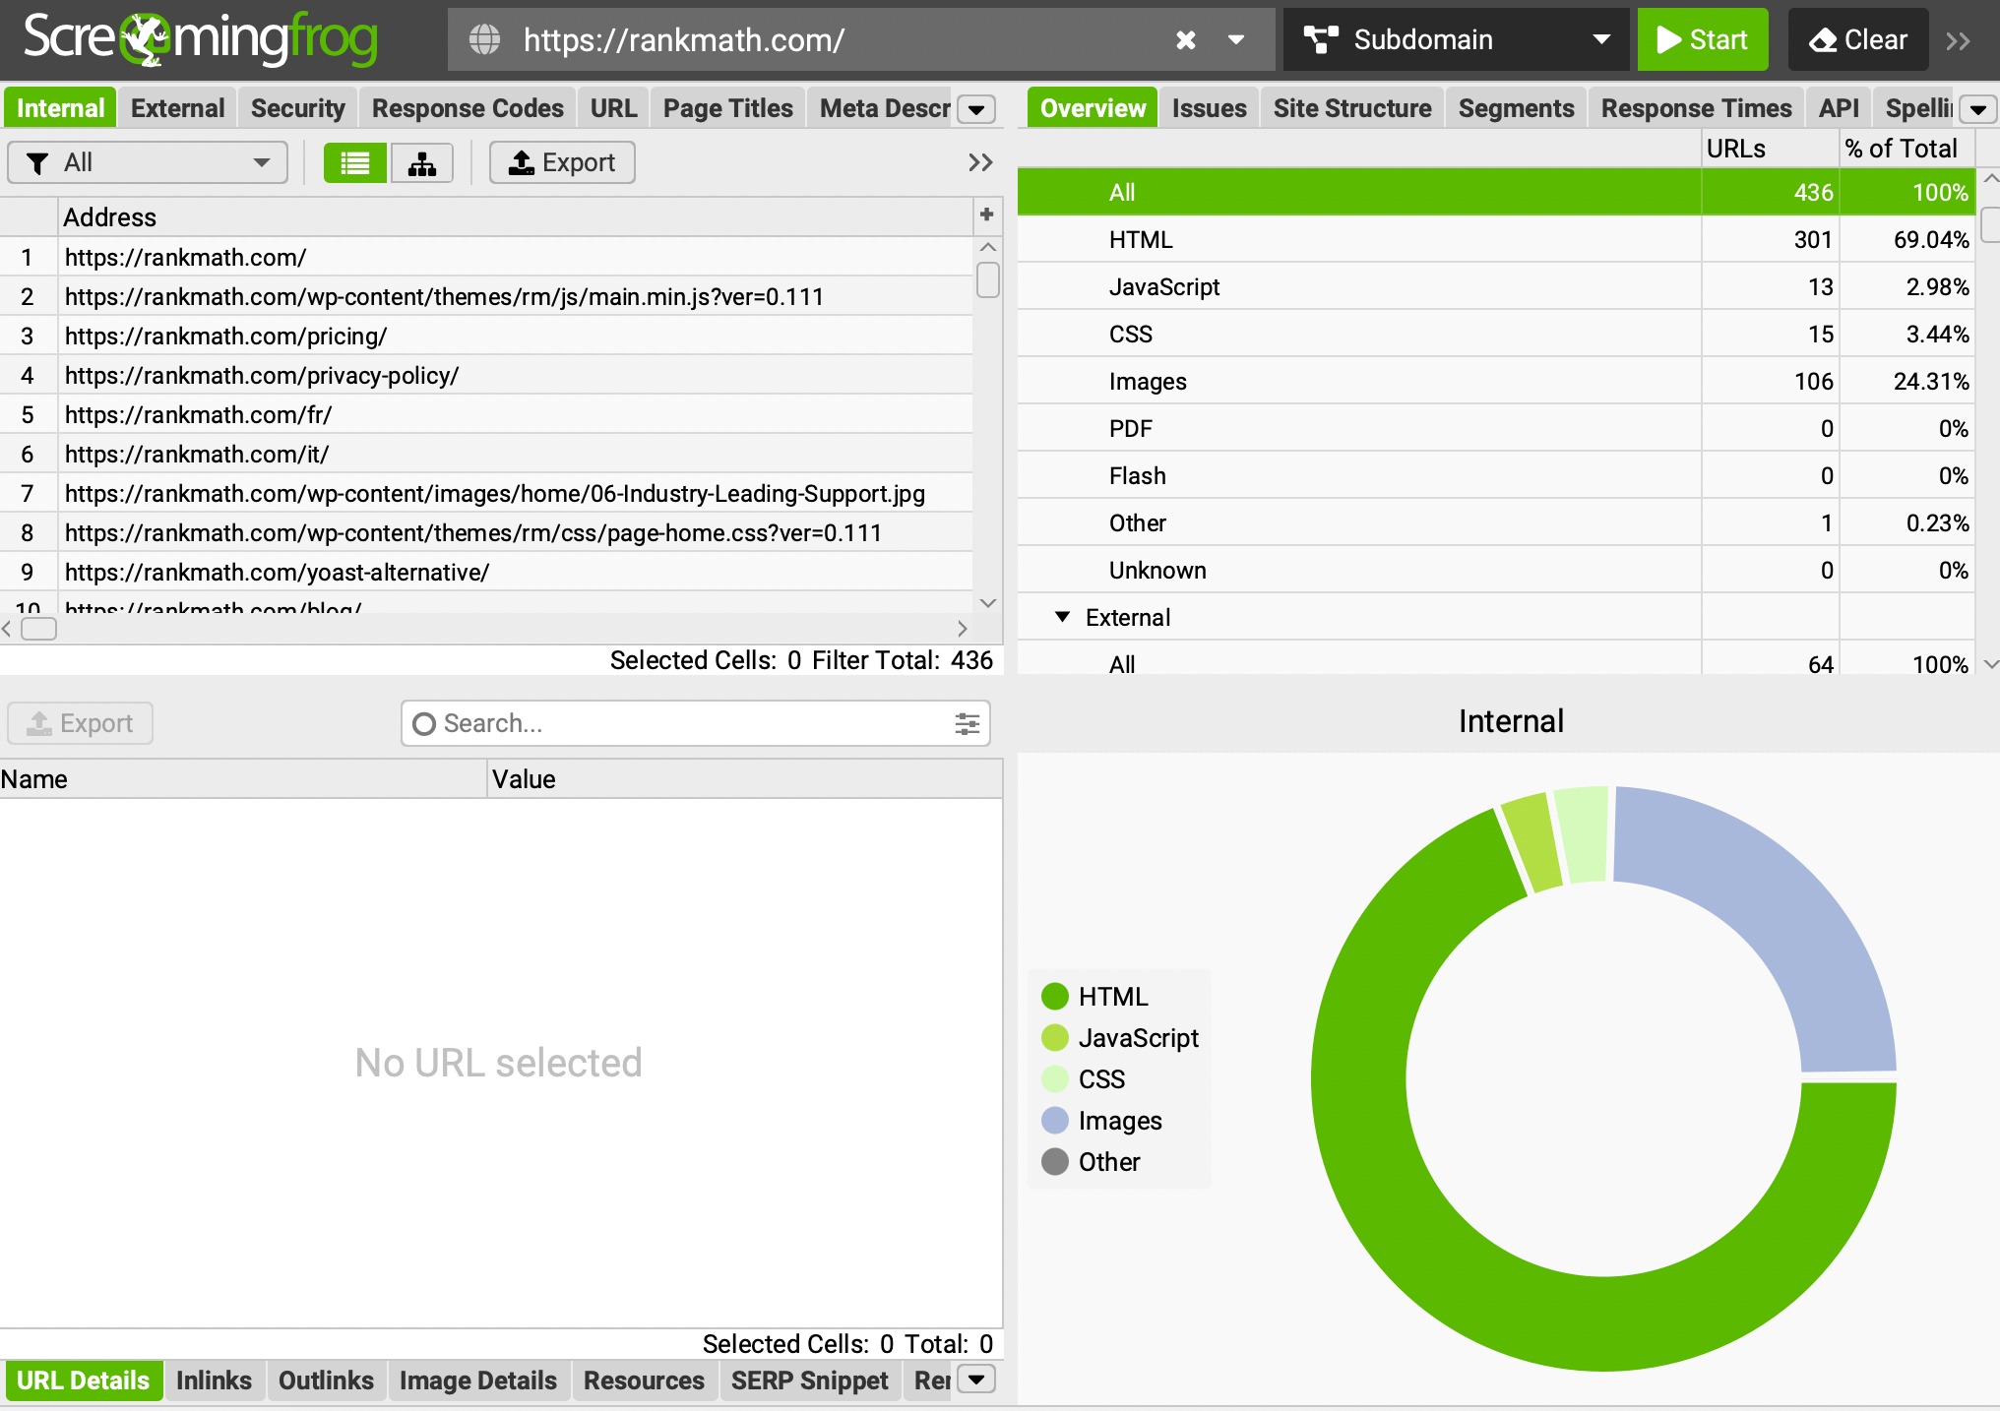Show more options next to top Export
The width and height of the screenshot is (2000, 1411).
pyautogui.click(x=979, y=163)
